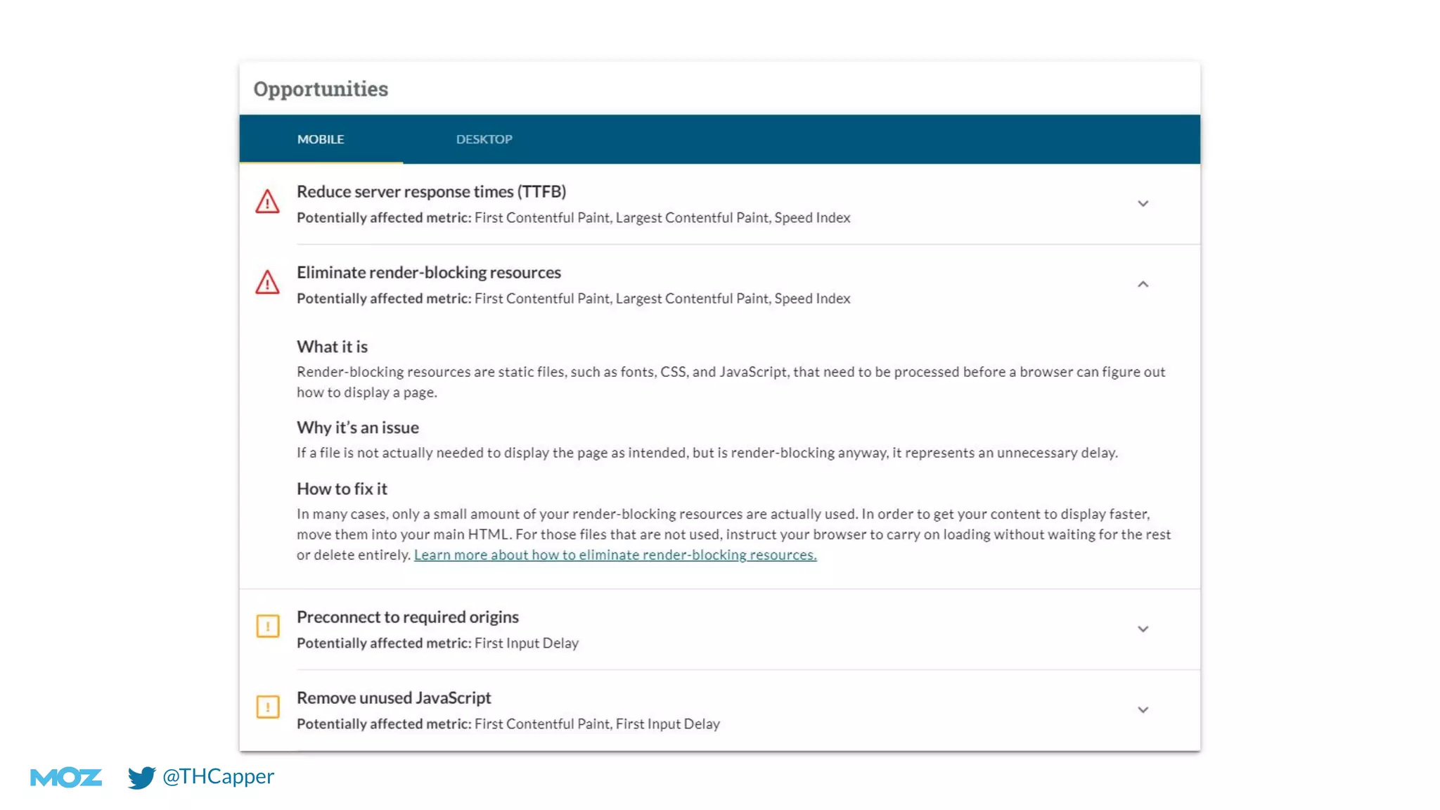Open the learn more render-blocking resources link
This screenshot has width=1440, height=810.
[x=615, y=555]
